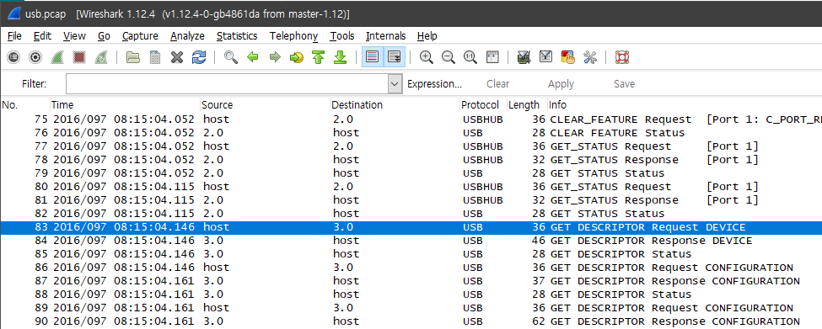Select packet 85 GET DESCRIPTOR Status

point(411,254)
